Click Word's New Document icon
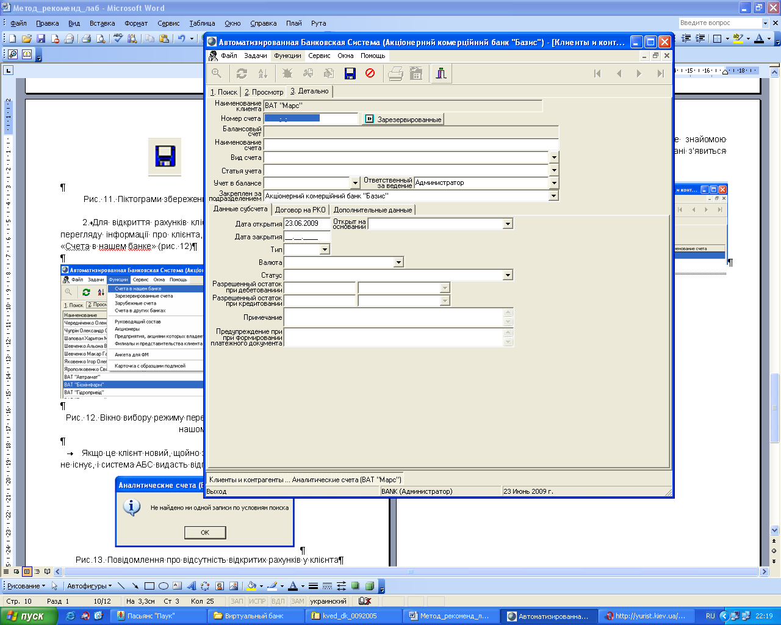The image size is (781, 625). 12,38
